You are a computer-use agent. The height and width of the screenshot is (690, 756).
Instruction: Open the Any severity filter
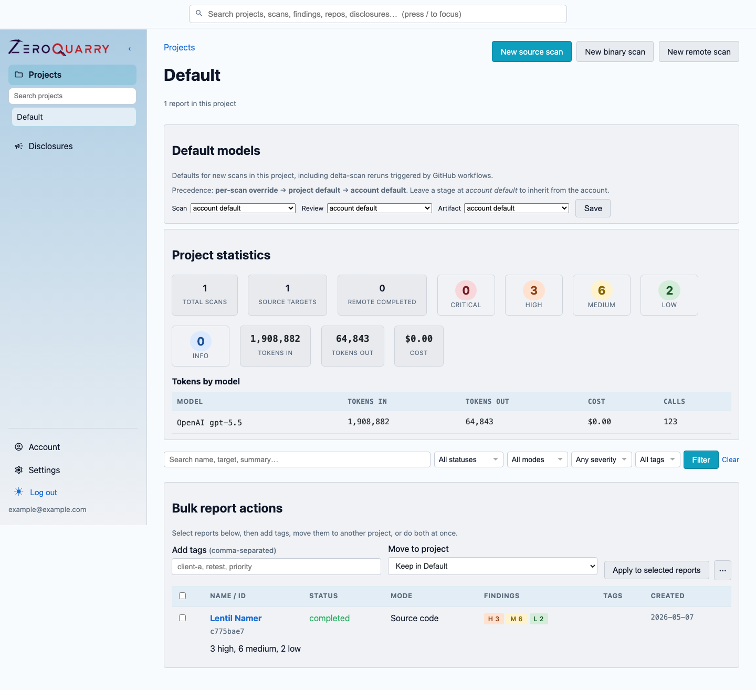[x=602, y=459]
